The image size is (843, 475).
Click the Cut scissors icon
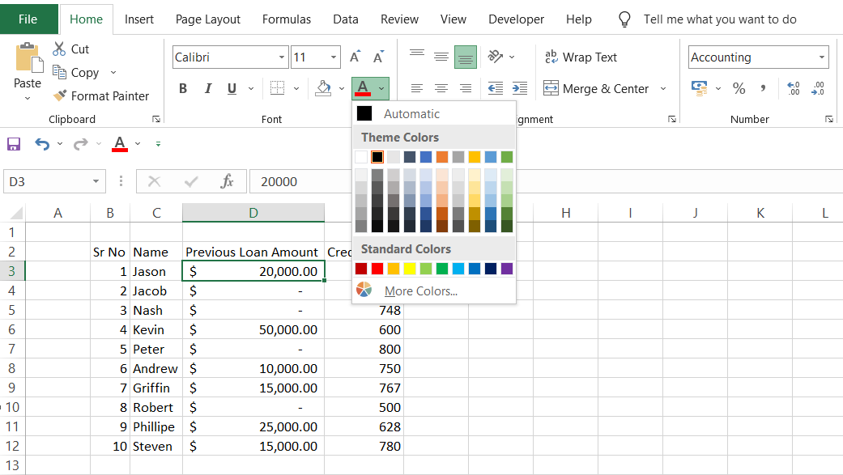coord(59,49)
